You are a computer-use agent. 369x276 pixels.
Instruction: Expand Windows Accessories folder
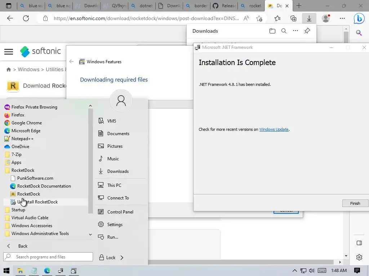point(28,226)
